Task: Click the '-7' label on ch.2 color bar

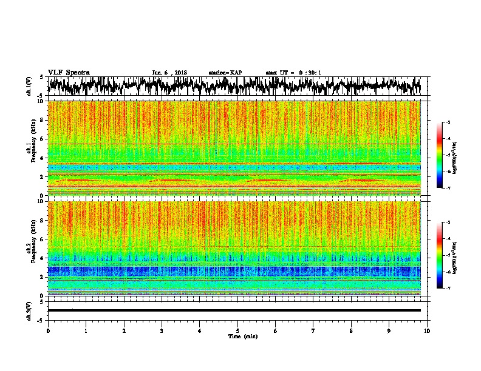Action: (448, 288)
